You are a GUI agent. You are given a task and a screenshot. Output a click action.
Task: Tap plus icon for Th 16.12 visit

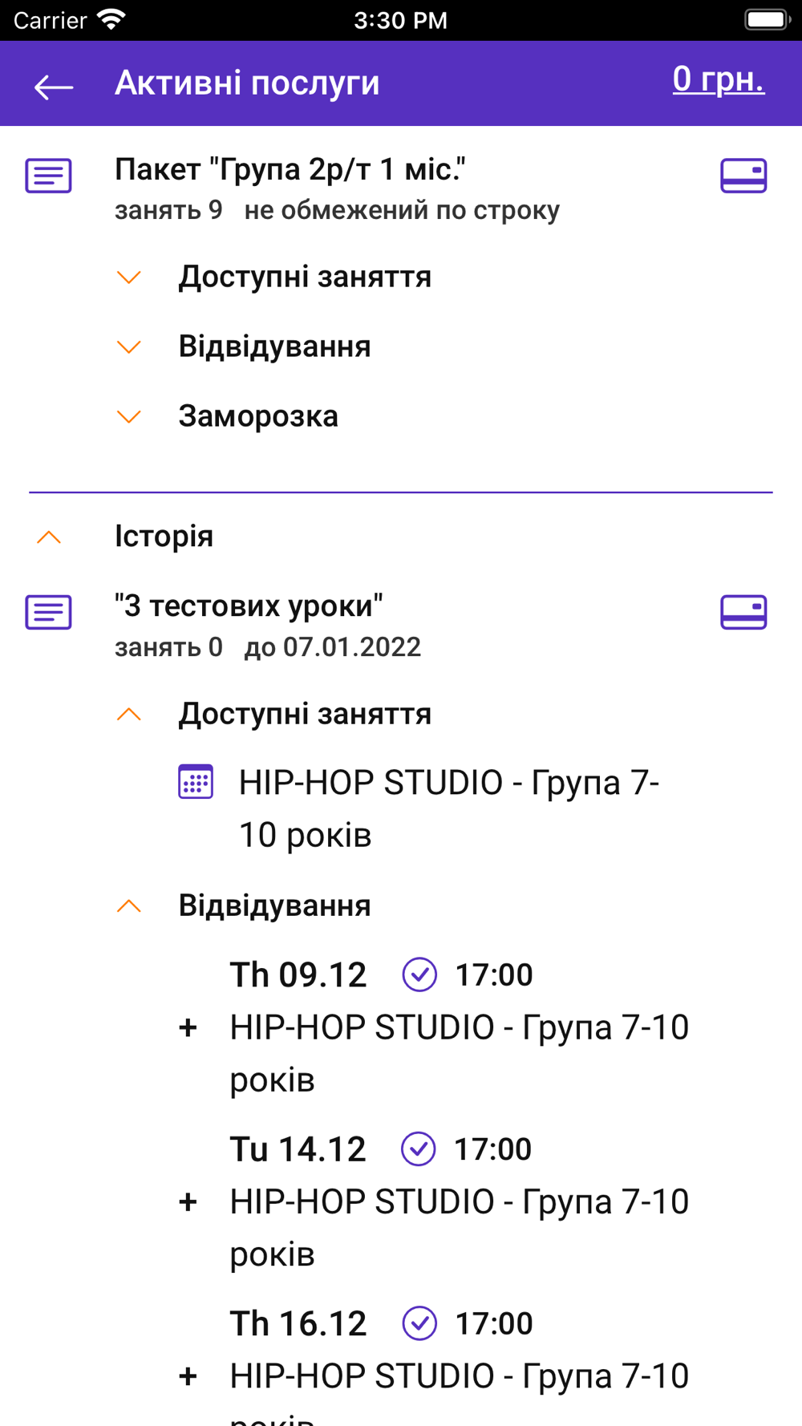click(188, 1376)
